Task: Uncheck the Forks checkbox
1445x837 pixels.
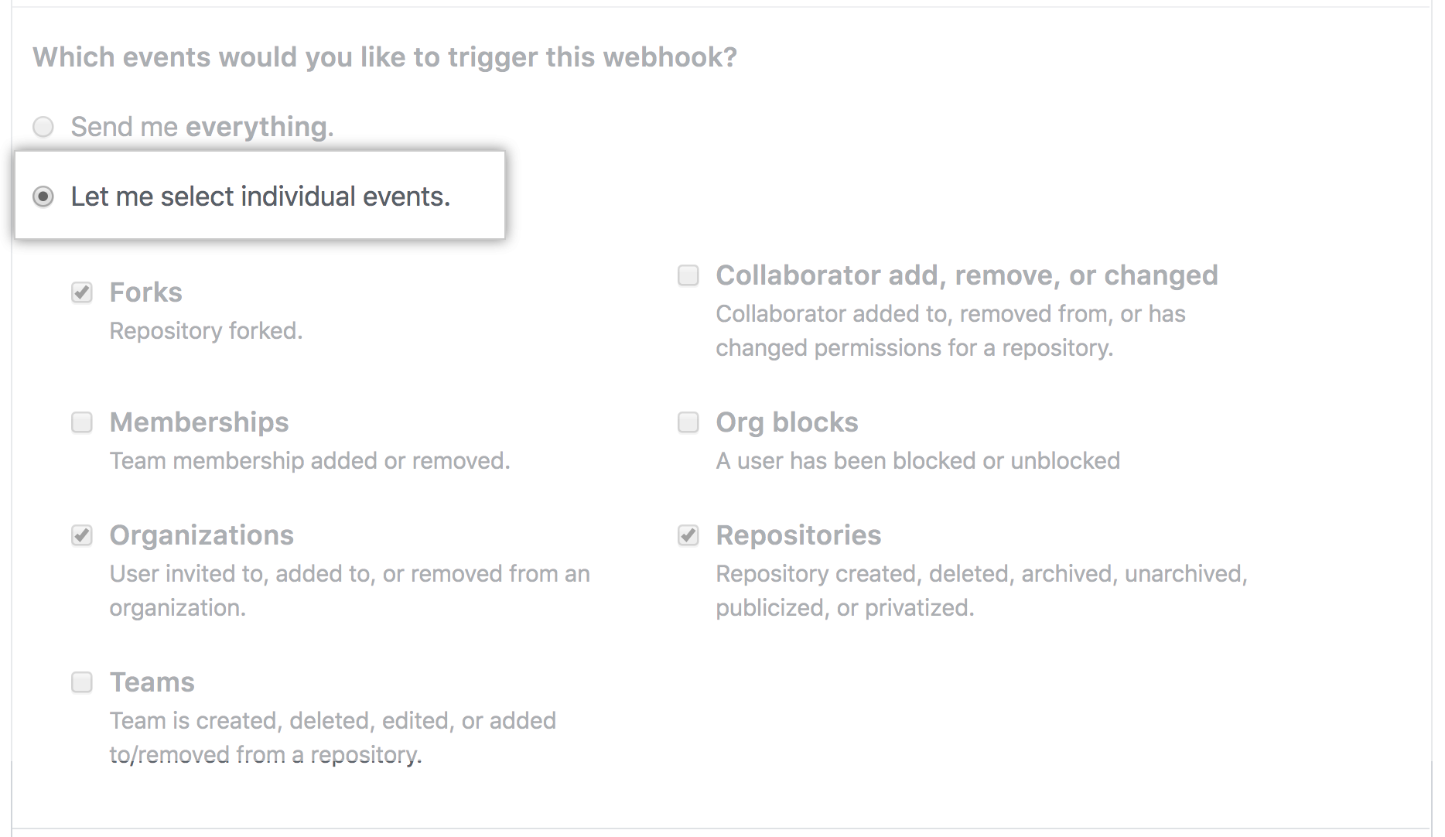Action: [82, 292]
